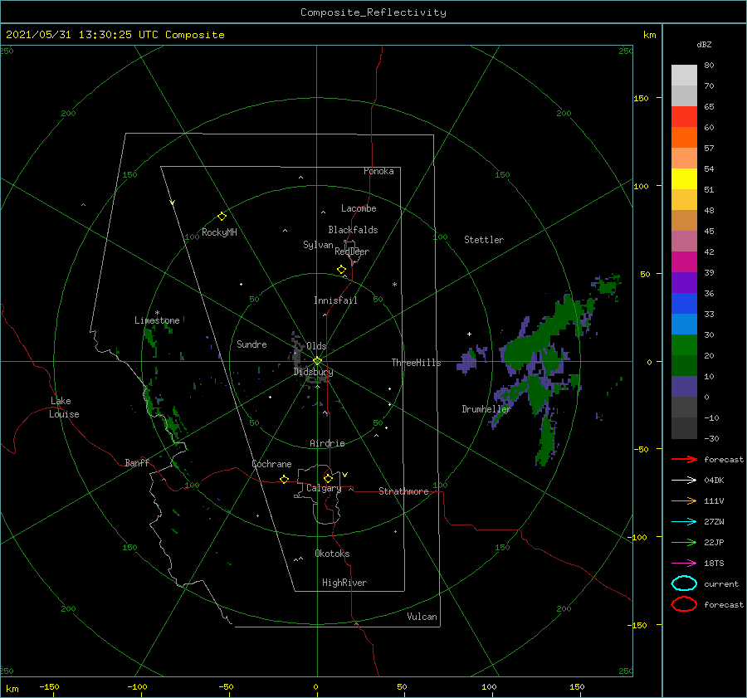Click the cyan 'current' ellipse legend icon
This screenshot has height=698, width=747.
coord(684,583)
